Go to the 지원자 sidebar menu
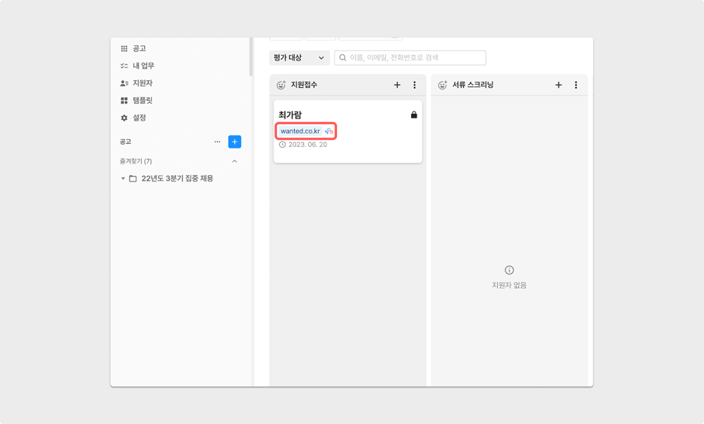Viewport: 704px width, 424px height. coord(142,83)
